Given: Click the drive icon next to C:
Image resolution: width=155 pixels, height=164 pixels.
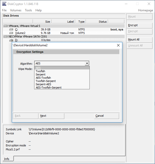Looking at the screenshot, I should (11, 29).
